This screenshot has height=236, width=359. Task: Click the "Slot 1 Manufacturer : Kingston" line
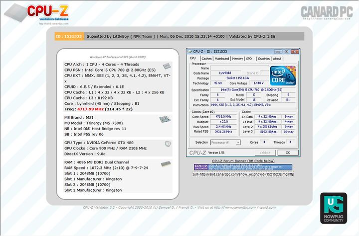point(93,179)
